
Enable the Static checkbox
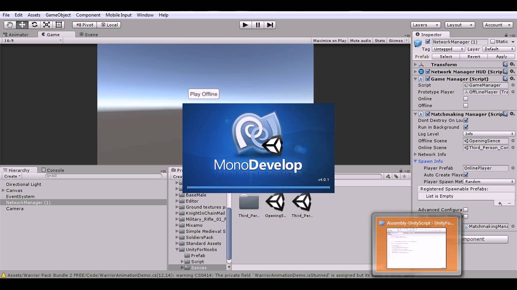[492, 41]
